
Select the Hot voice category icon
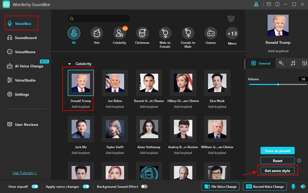(97, 33)
